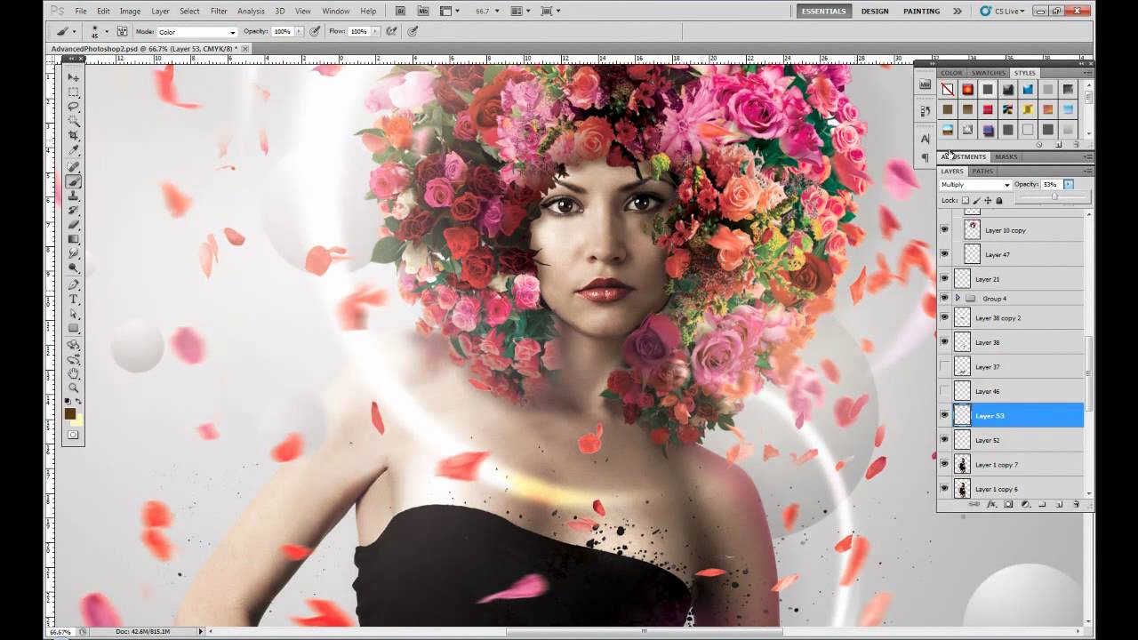1138x640 pixels.
Task: Click the Add layer mask icon
Action: click(1008, 504)
